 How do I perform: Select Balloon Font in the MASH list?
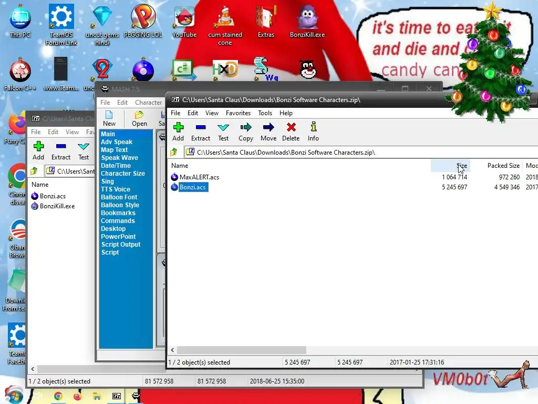tap(119, 197)
